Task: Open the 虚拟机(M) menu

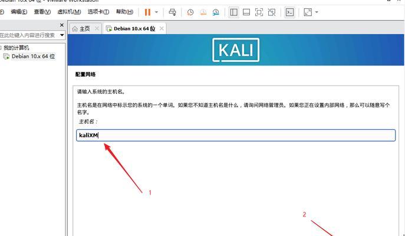Action: (69, 12)
